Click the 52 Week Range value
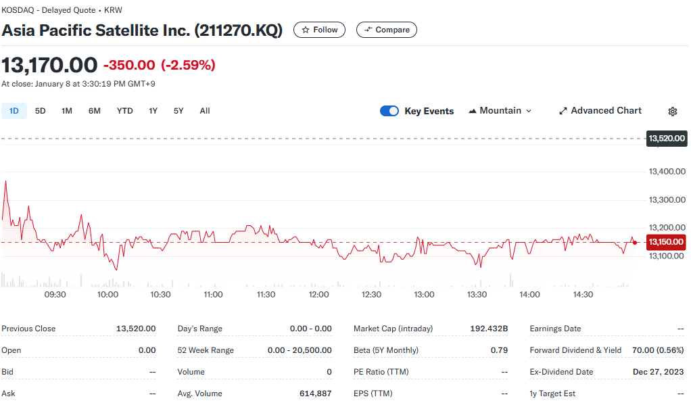 tap(300, 350)
